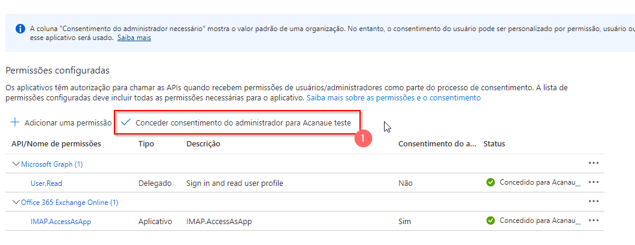Sort by API/Nome de permissões column header
Screen dimensions: 635x245
56,143
